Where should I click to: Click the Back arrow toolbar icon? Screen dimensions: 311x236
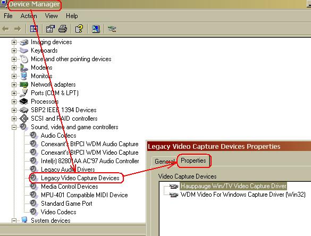click(x=5, y=29)
